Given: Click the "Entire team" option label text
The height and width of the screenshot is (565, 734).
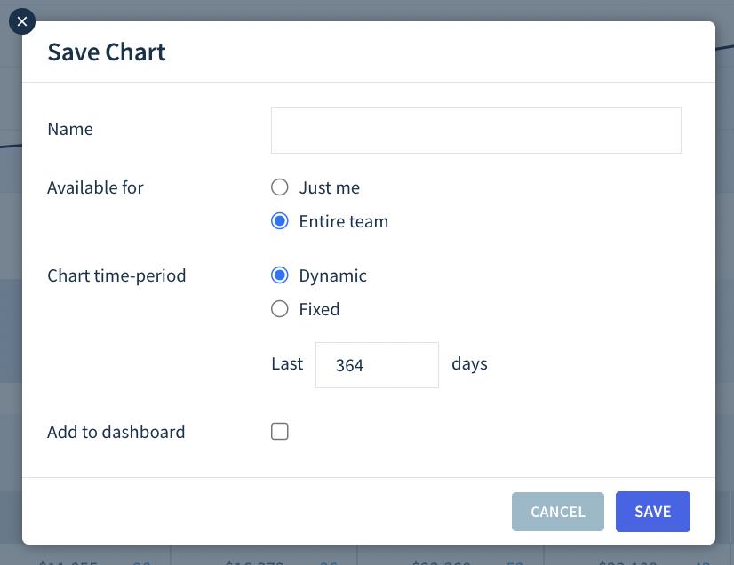Looking at the screenshot, I should [x=344, y=221].
